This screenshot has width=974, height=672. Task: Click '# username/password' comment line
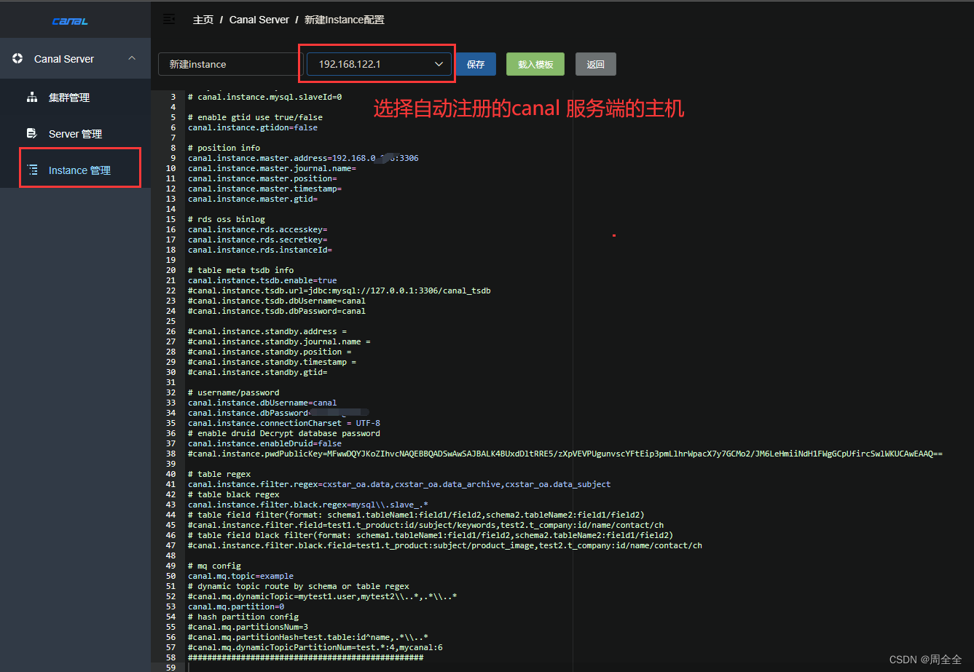pyautogui.click(x=233, y=392)
